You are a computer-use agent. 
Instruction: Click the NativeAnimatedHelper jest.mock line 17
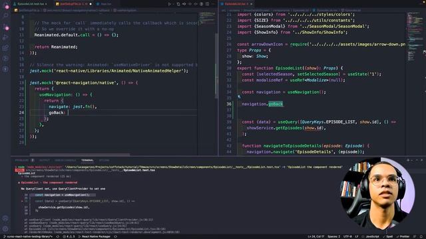coord(109,71)
